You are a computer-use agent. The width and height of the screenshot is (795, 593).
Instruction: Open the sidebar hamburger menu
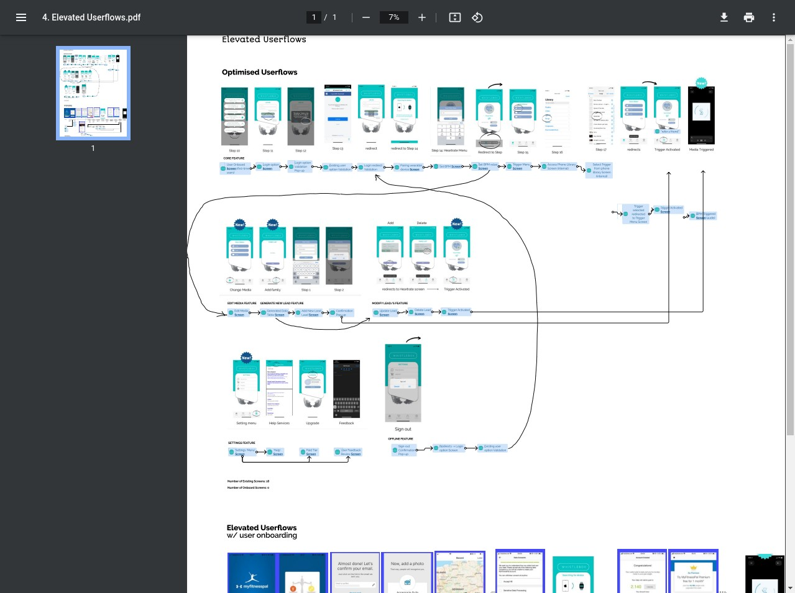[x=21, y=17]
